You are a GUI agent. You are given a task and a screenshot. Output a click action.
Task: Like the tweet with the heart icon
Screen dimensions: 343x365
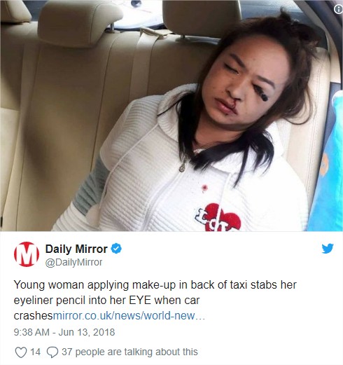(x=21, y=352)
